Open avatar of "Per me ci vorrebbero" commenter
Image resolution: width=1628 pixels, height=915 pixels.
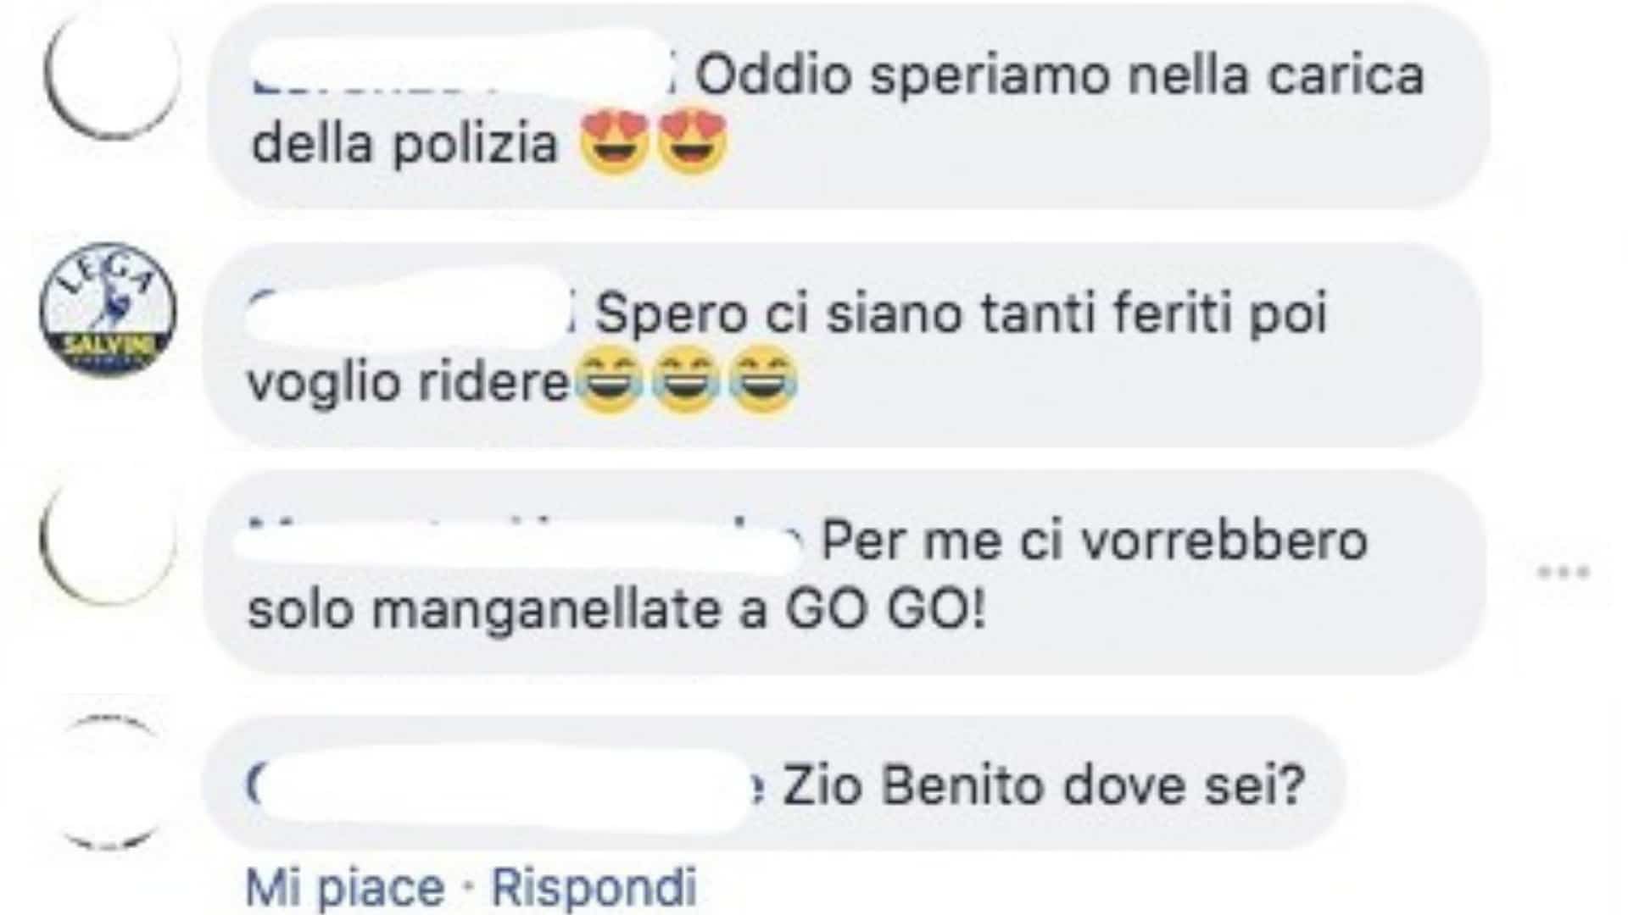pyautogui.click(x=109, y=541)
